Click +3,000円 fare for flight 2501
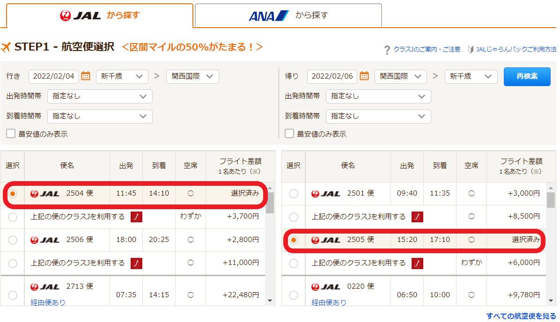Viewport: 560px width, 322px height. pyautogui.click(x=523, y=193)
